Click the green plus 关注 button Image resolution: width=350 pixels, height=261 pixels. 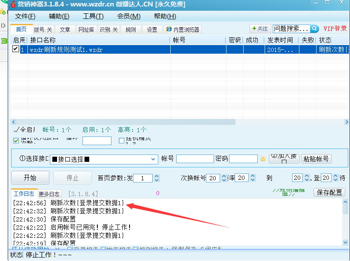260,29
